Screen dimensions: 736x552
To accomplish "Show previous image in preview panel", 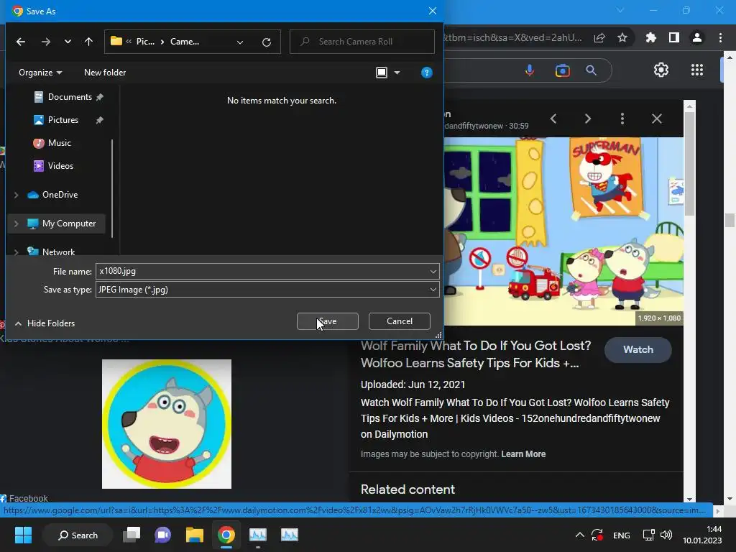I will 553,119.
